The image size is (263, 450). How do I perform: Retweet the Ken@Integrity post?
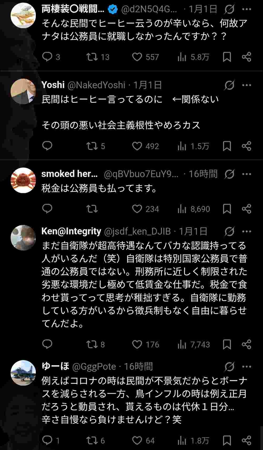92,344
